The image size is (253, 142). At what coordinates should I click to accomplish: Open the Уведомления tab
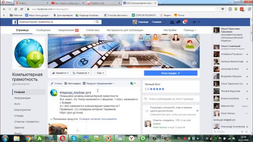68,30
